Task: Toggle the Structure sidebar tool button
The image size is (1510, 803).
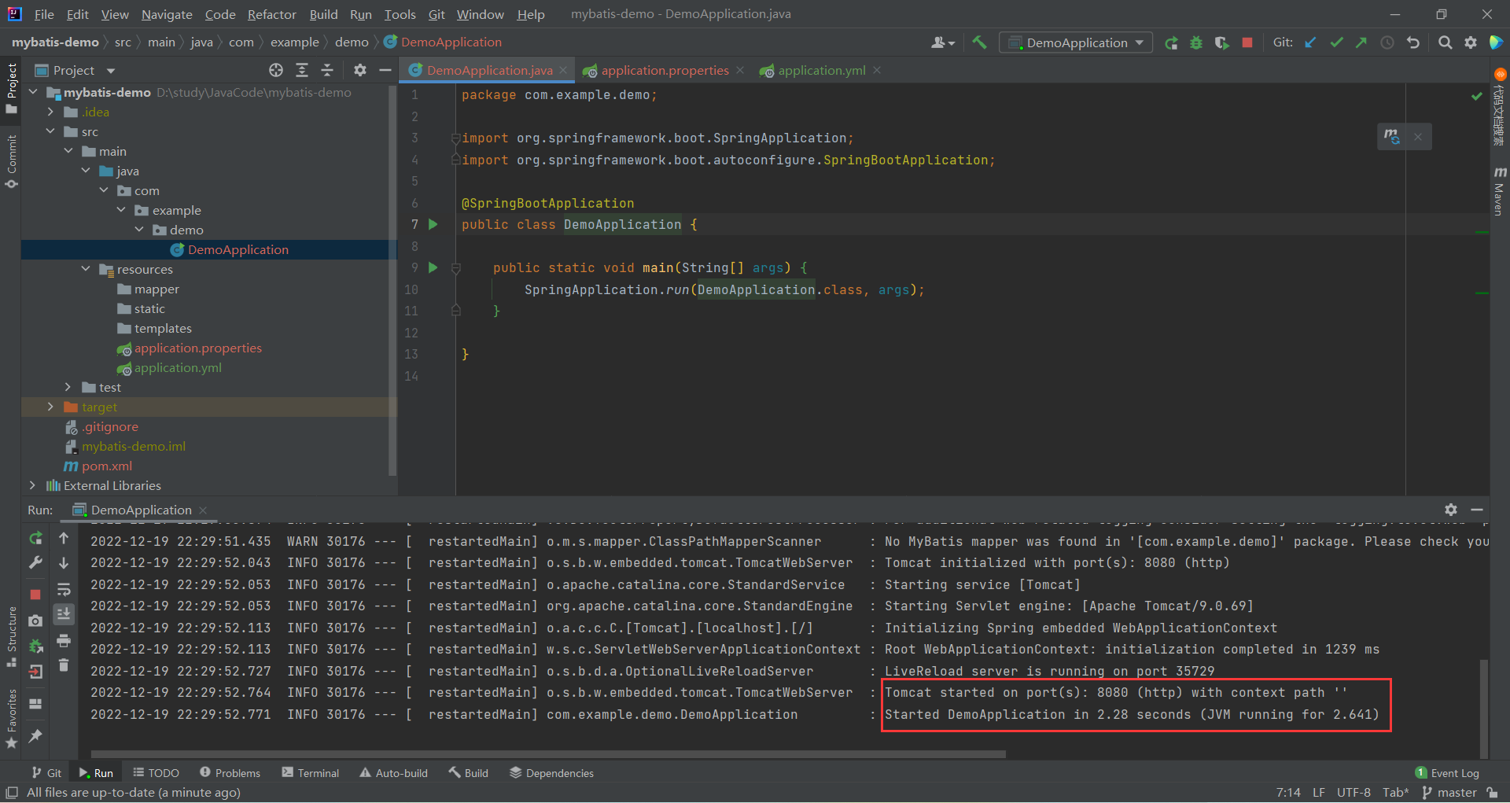Action: [x=11, y=635]
